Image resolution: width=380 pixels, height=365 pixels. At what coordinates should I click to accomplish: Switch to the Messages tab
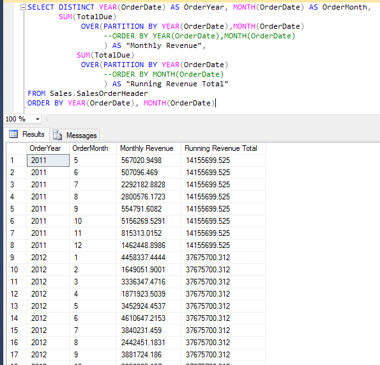click(x=75, y=135)
